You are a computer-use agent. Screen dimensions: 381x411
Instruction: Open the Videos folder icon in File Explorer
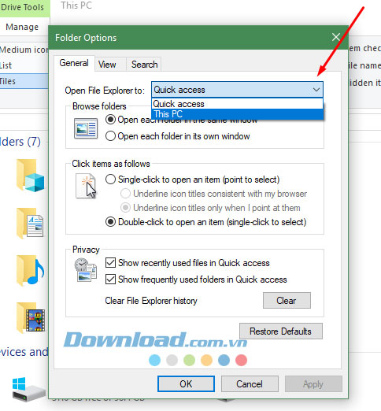click(31, 317)
